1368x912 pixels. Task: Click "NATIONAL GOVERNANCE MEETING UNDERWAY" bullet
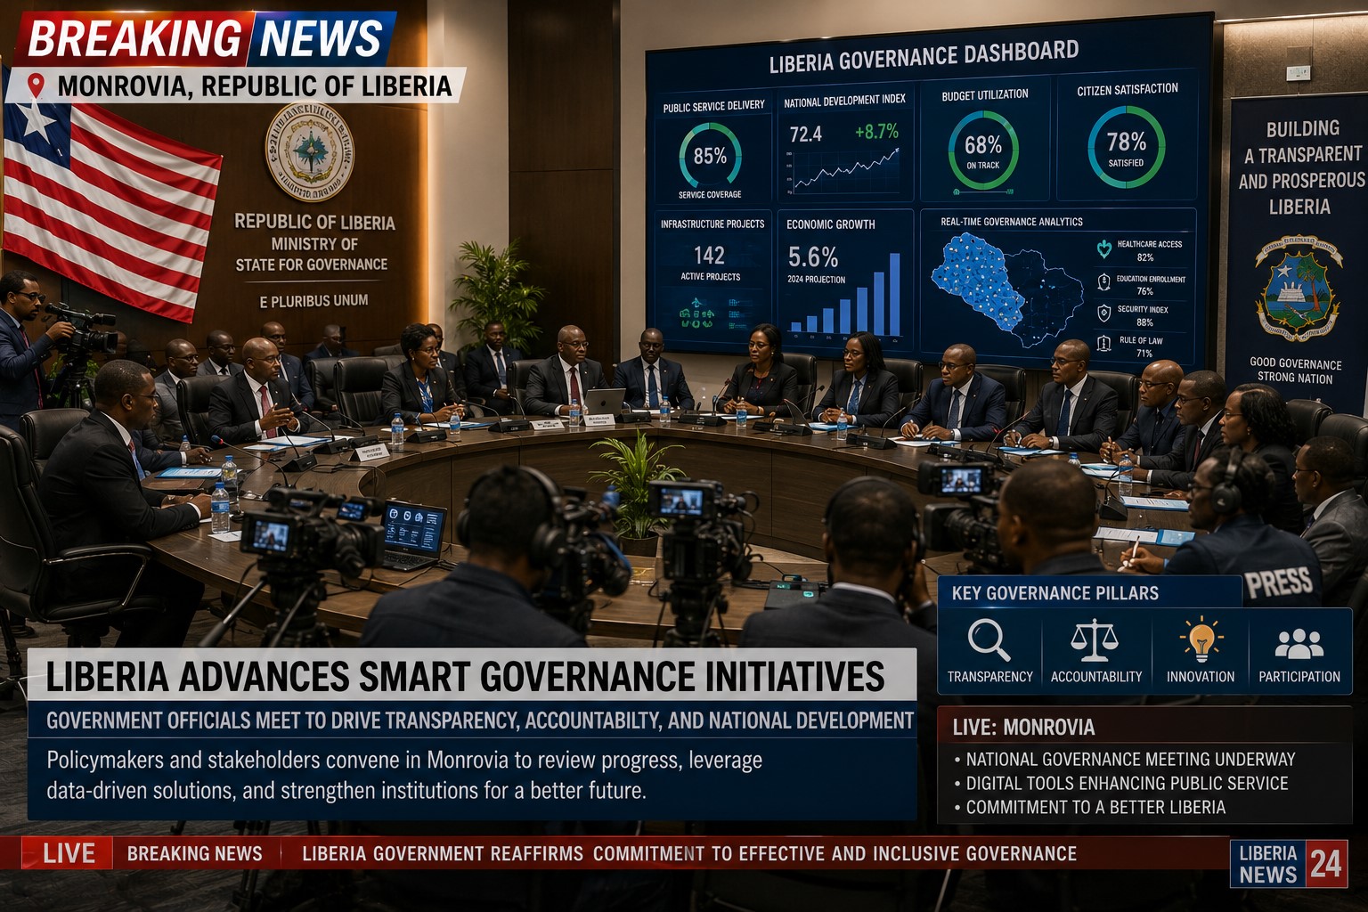click(1130, 759)
